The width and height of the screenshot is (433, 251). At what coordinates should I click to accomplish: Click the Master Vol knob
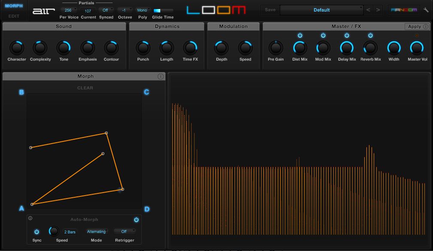tap(417, 48)
